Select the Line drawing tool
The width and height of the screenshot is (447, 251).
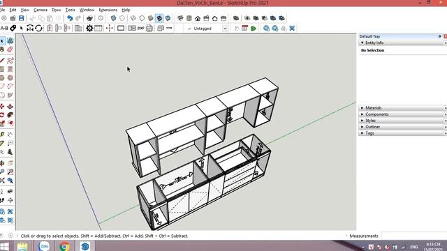click(x=2, y=61)
